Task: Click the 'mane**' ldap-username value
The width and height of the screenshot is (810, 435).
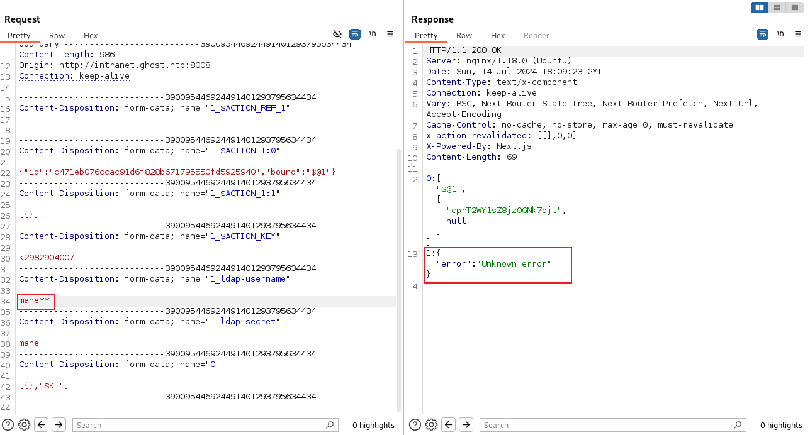Action: click(x=34, y=300)
